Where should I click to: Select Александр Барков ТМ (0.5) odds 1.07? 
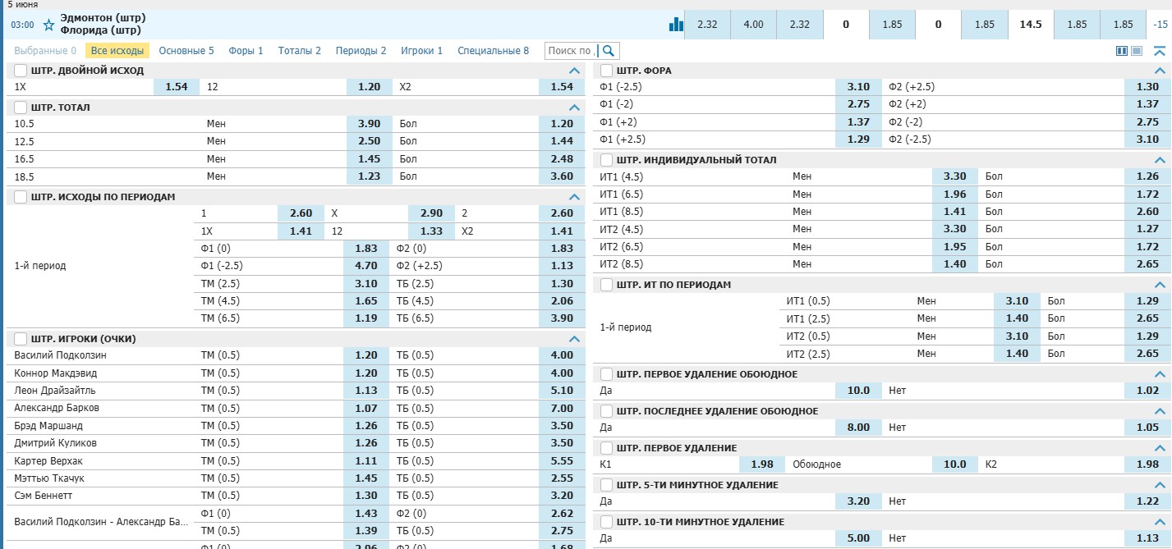(366, 408)
